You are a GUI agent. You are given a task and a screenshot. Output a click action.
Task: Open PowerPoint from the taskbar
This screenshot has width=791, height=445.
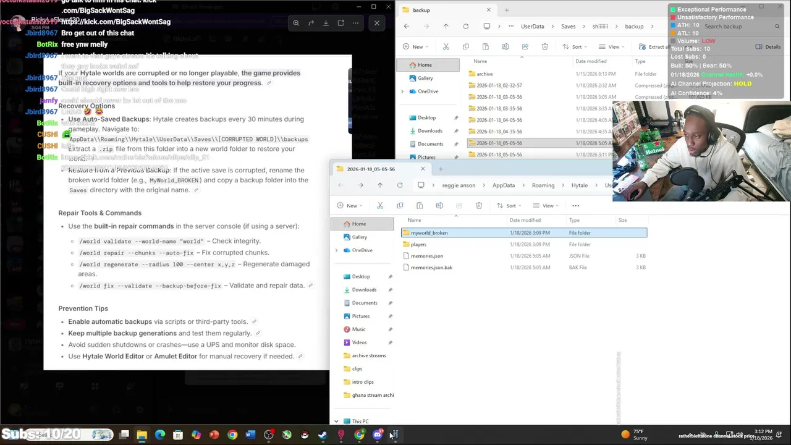point(214,434)
